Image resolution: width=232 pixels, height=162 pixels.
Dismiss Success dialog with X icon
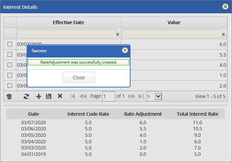pos(125,50)
